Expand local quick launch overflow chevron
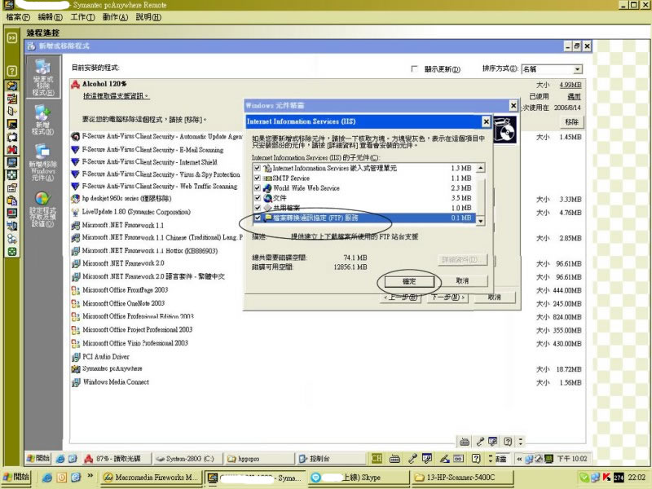 point(90,477)
